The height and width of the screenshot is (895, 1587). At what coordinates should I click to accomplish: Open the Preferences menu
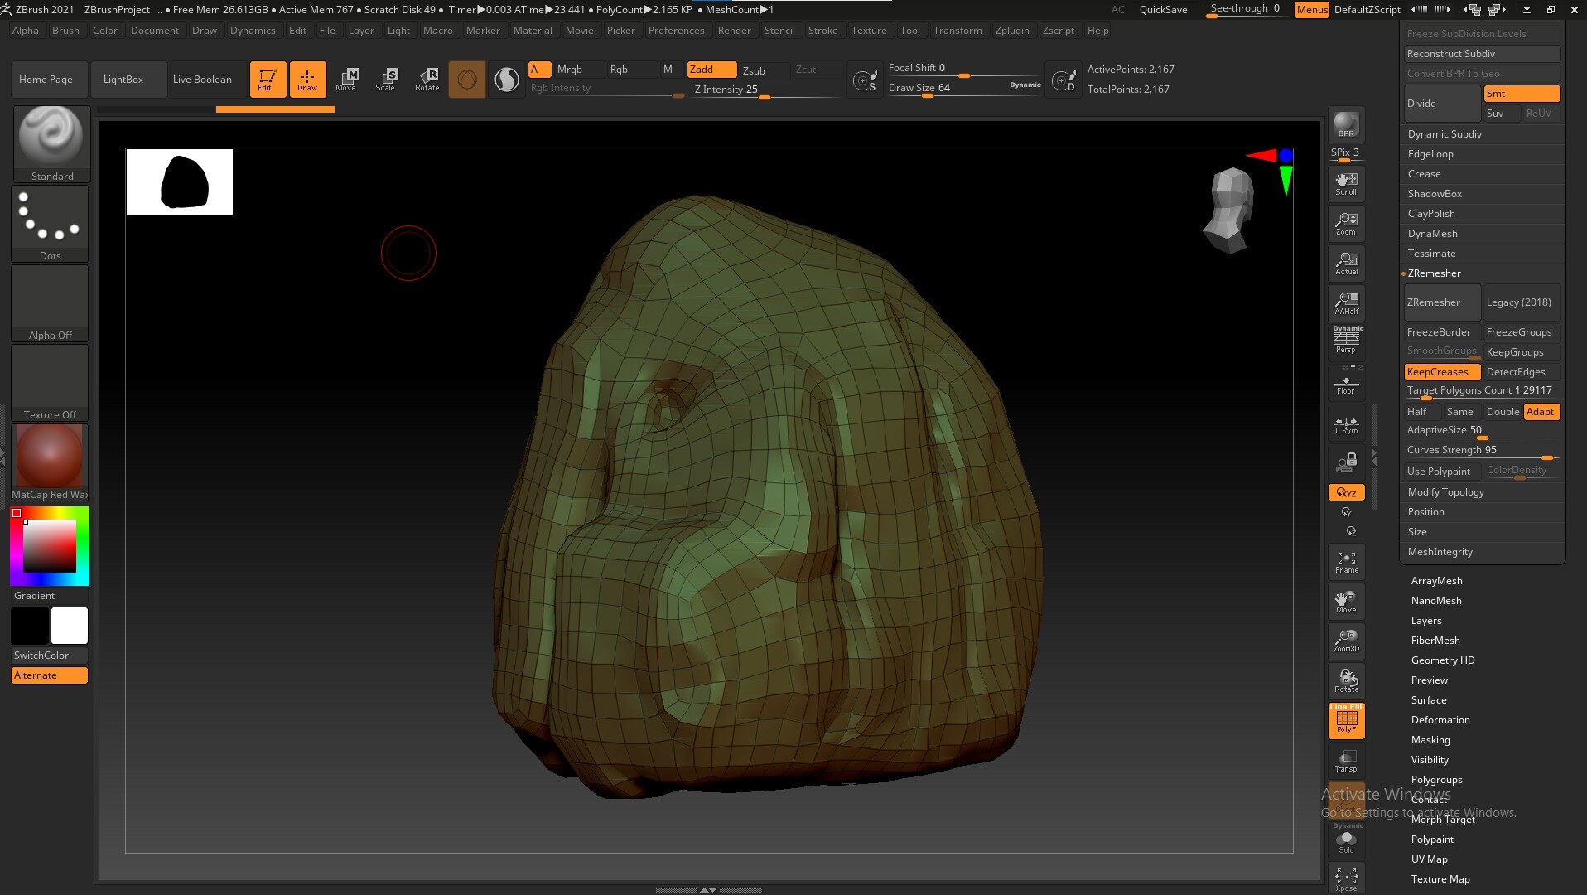677,30
